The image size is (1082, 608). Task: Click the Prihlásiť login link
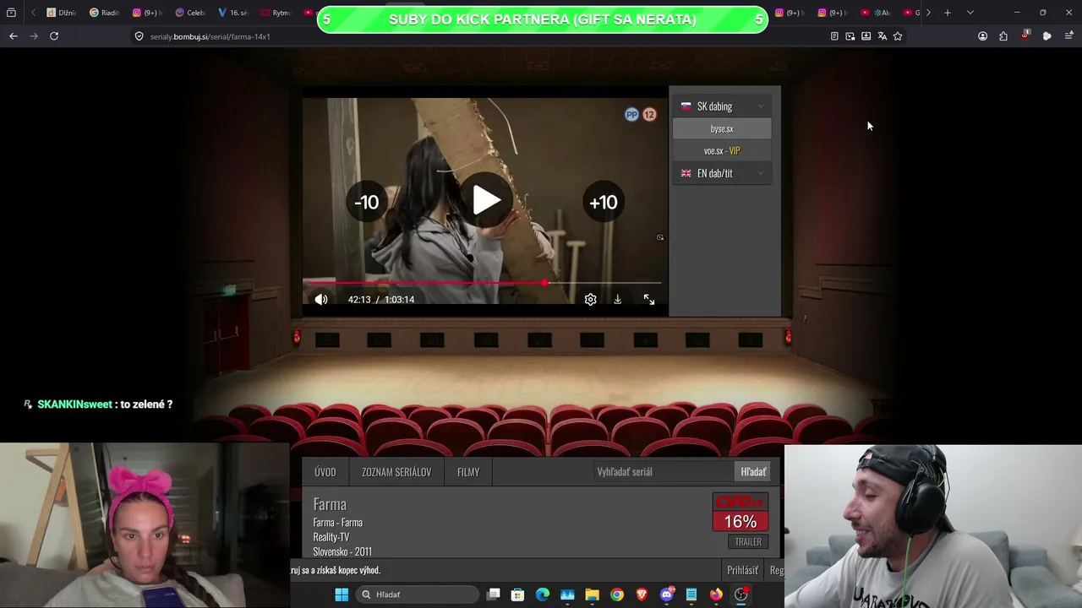[x=742, y=571]
